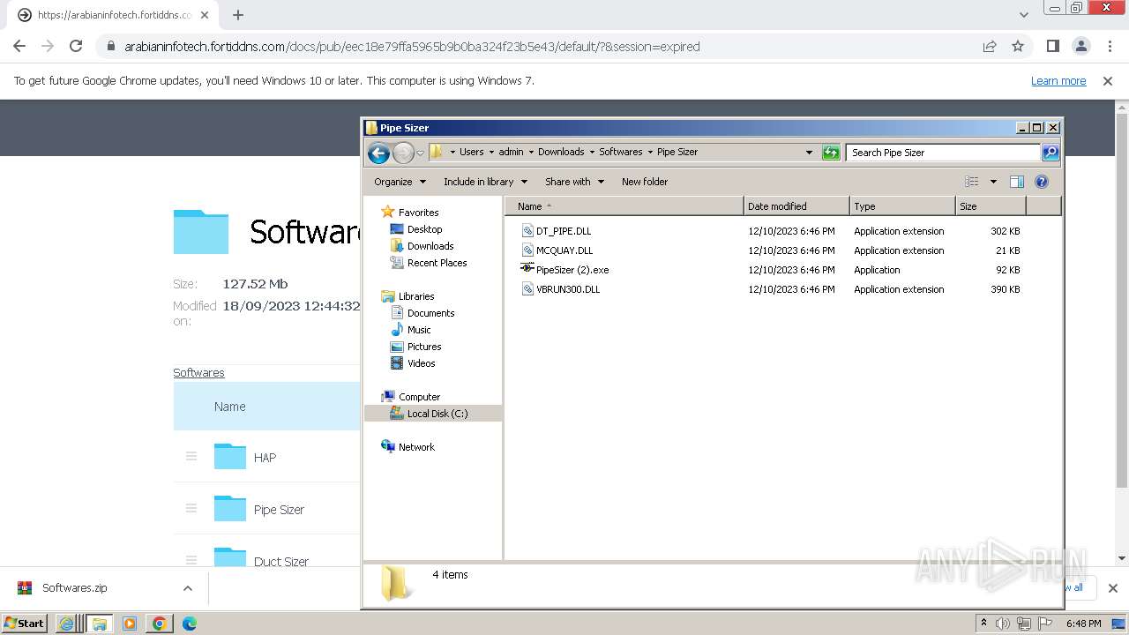Image resolution: width=1129 pixels, height=635 pixels.
Task: Select Local Disk (C:) in navigation pane
Action: pyautogui.click(x=437, y=414)
